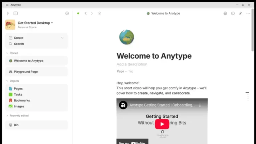Click the Hey, welcome! text line
This screenshot has height=144, width=256.
(128, 83)
